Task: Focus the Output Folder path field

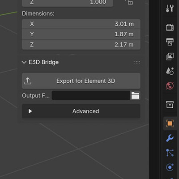Action: click(91, 95)
